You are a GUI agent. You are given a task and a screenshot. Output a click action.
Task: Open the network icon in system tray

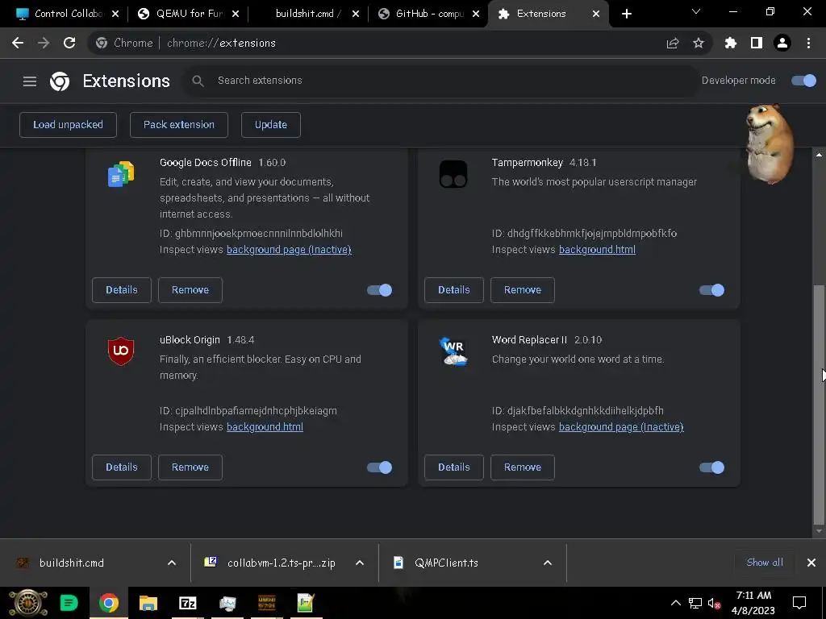[695, 603]
